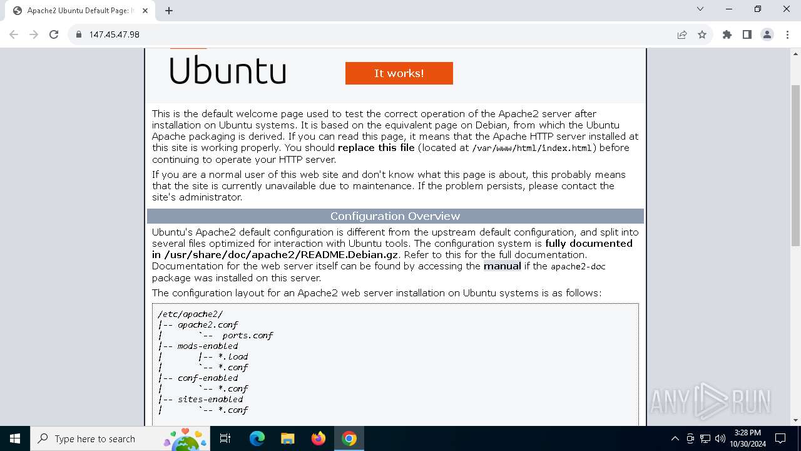This screenshot has width=801, height=451.
Task: Open the notification center icon
Action: [780, 438]
